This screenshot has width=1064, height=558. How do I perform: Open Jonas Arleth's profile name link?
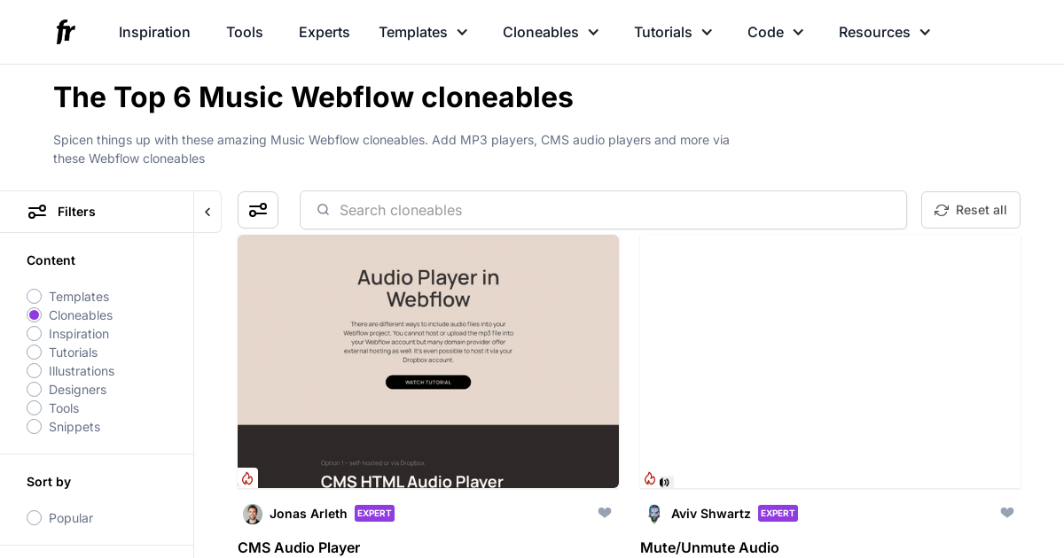point(309,514)
